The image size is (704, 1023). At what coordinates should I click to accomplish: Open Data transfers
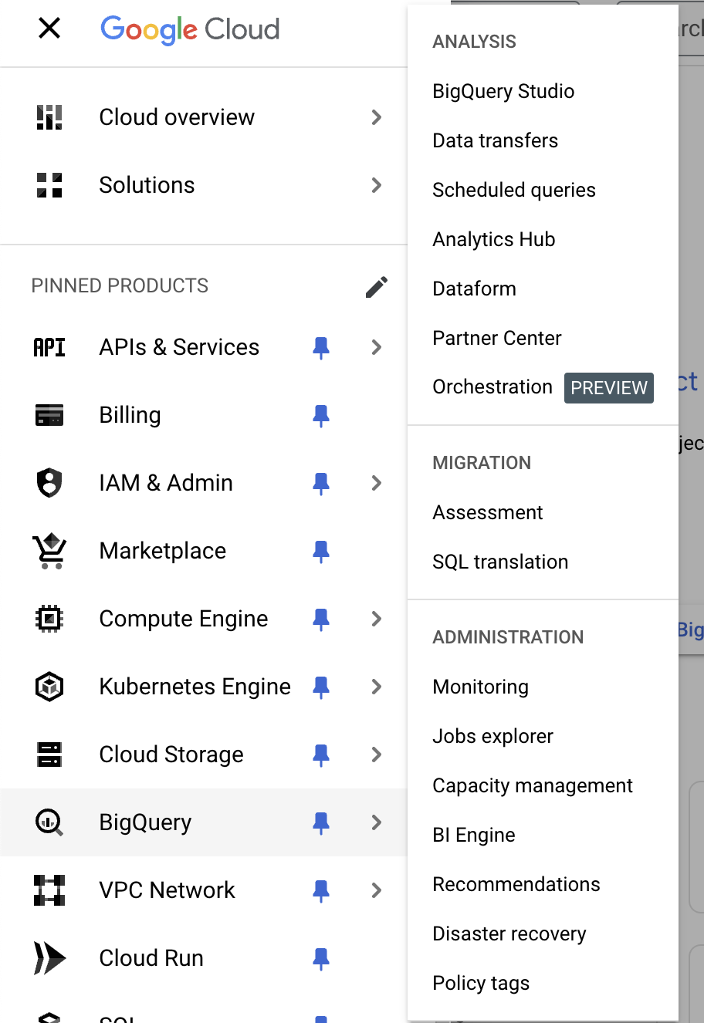click(x=495, y=140)
